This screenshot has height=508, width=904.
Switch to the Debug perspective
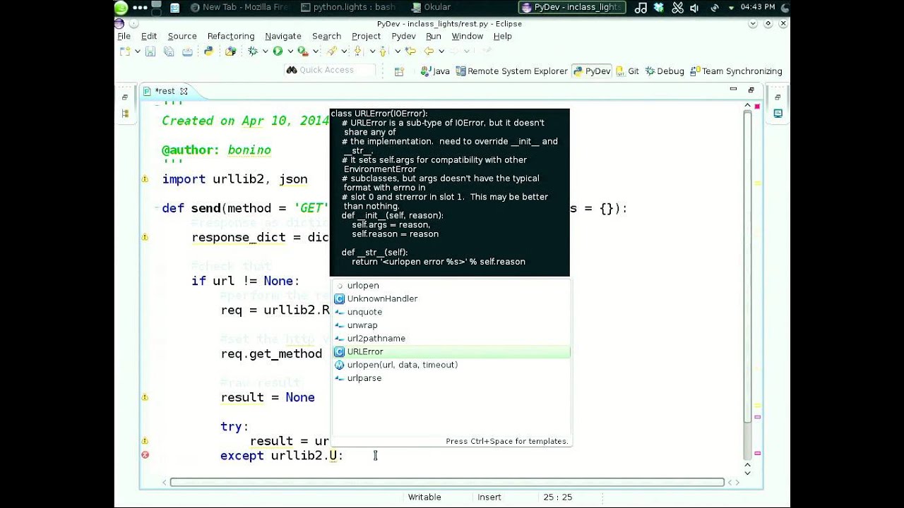665,71
